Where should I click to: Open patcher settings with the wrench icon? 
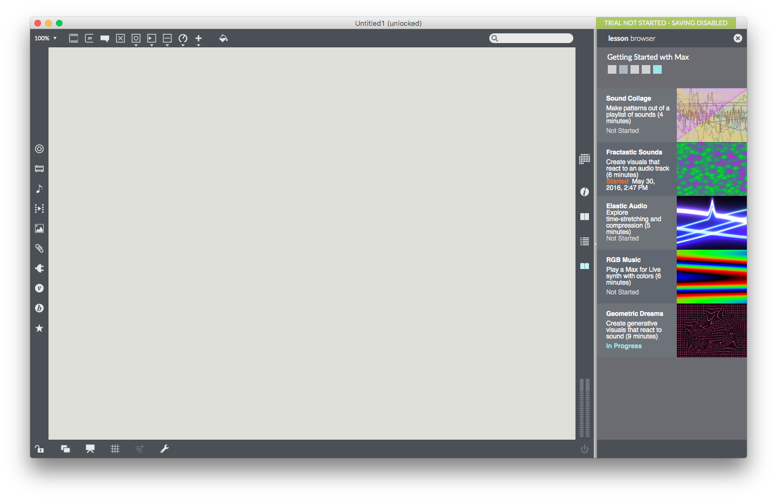165,449
